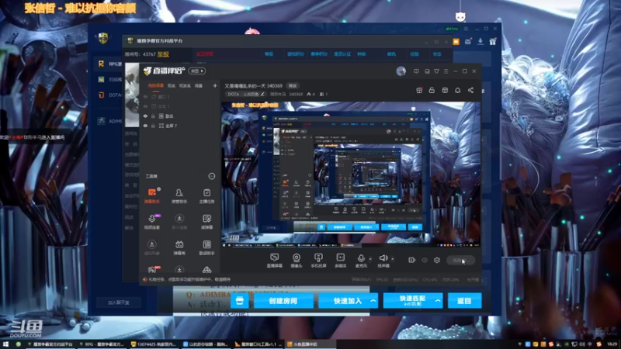Click the return button

[x=464, y=301]
